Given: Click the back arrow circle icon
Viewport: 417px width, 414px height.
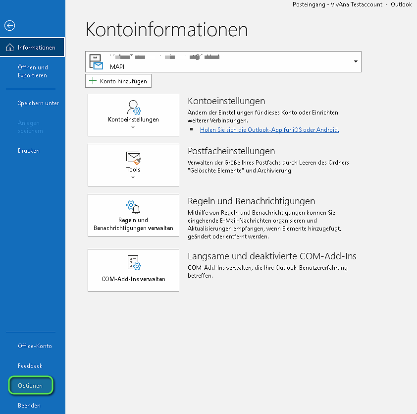Looking at the screenshot, I should click(x=9, y=26).
